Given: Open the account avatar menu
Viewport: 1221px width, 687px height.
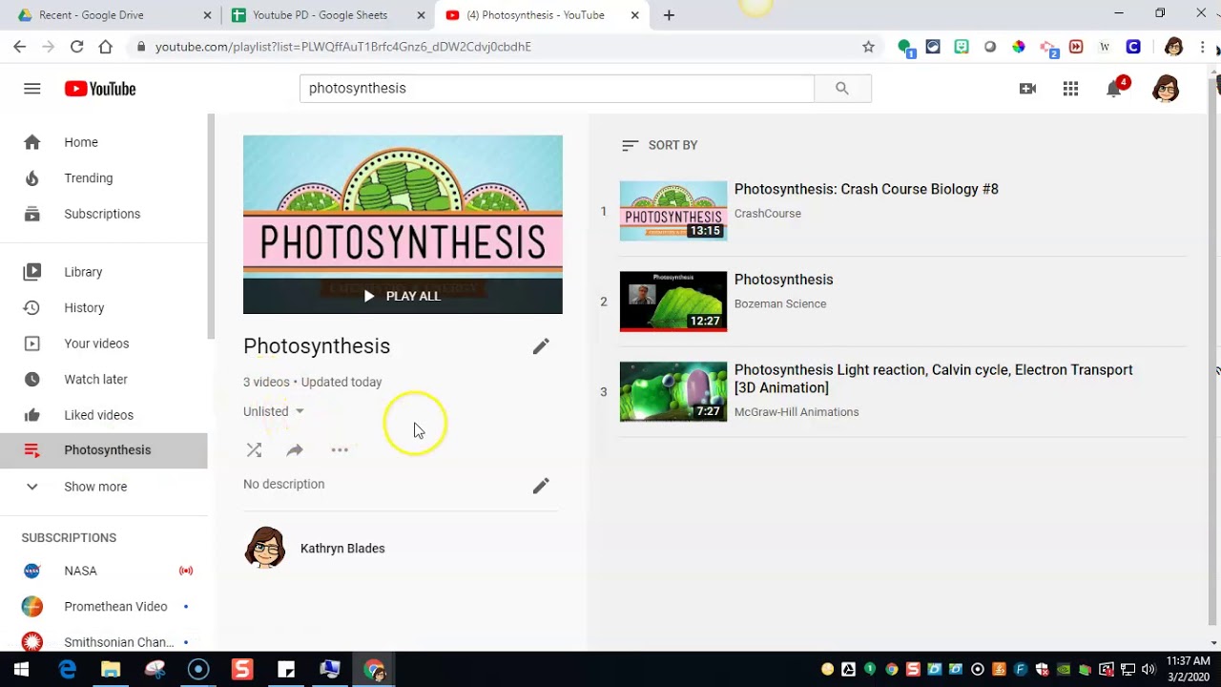Looking at the screenshot, I should click(x=1166, y=89).
